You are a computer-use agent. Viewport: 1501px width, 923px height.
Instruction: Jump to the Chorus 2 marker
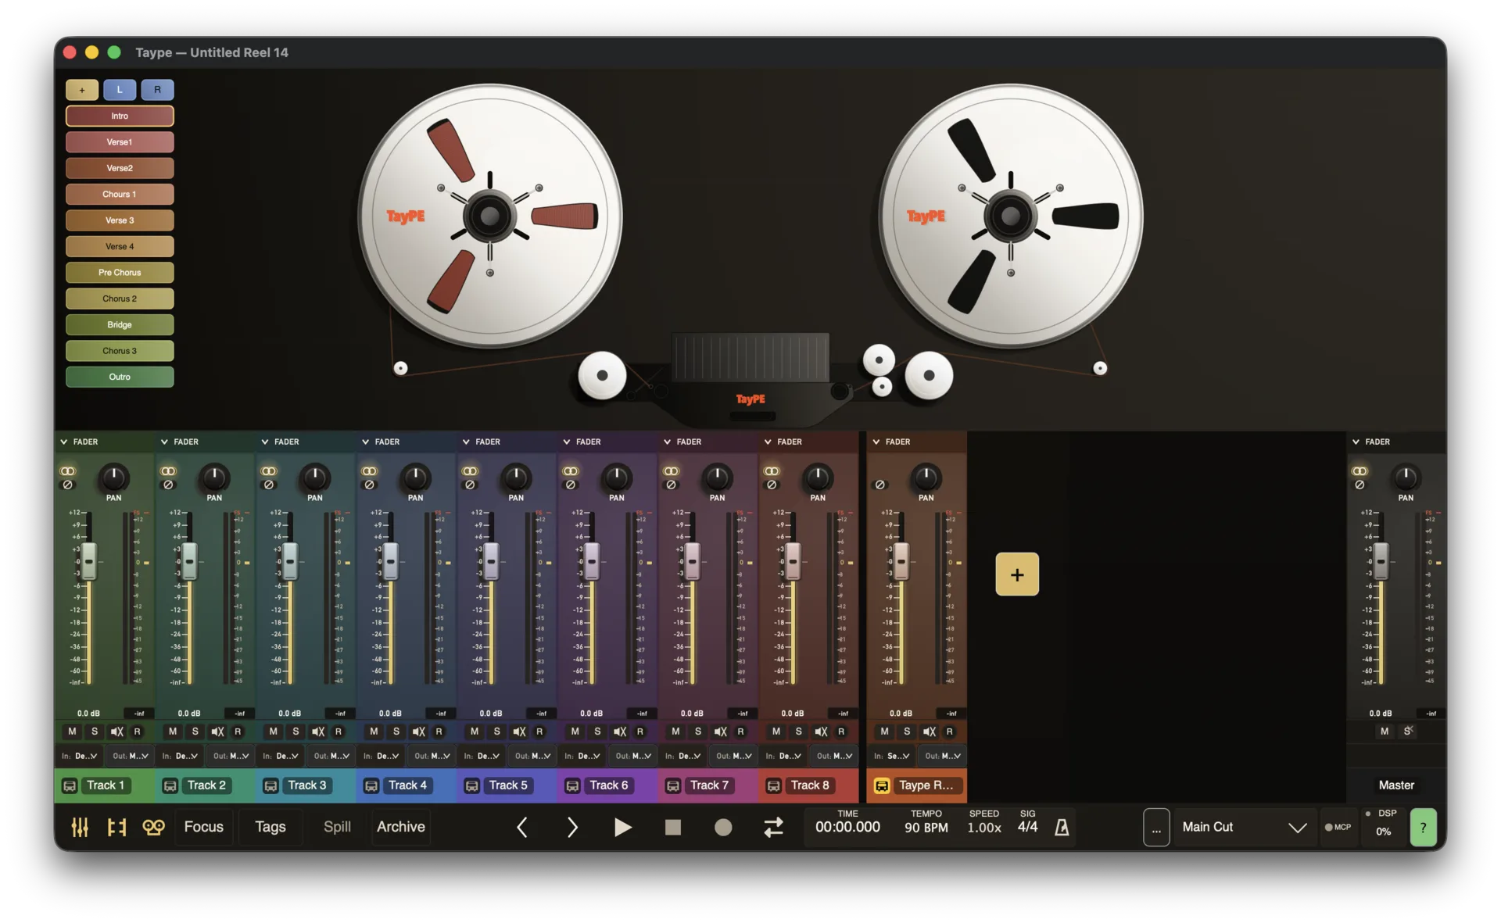(x=120, y=299)
